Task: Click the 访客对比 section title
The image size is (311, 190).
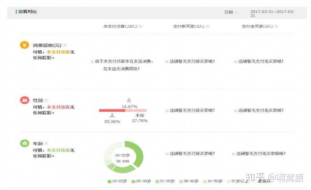Action: [27, 12]
